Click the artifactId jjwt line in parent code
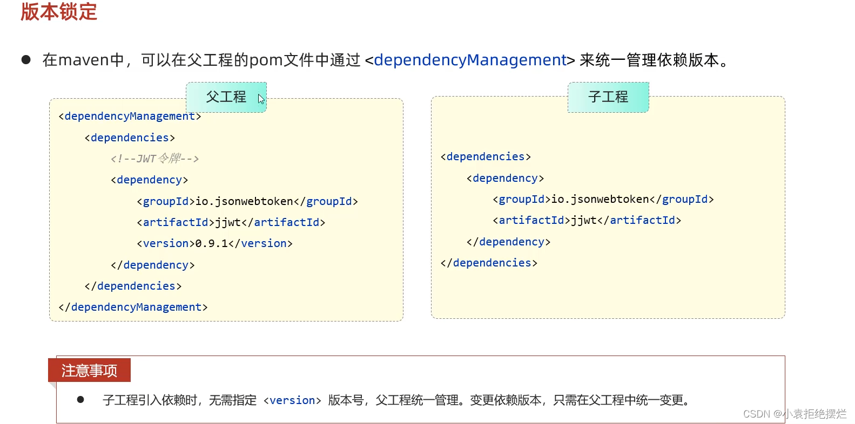This screenshot has width=855, height=424. (x=231, y=222)
